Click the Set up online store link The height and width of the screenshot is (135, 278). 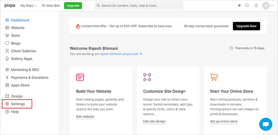224,121
